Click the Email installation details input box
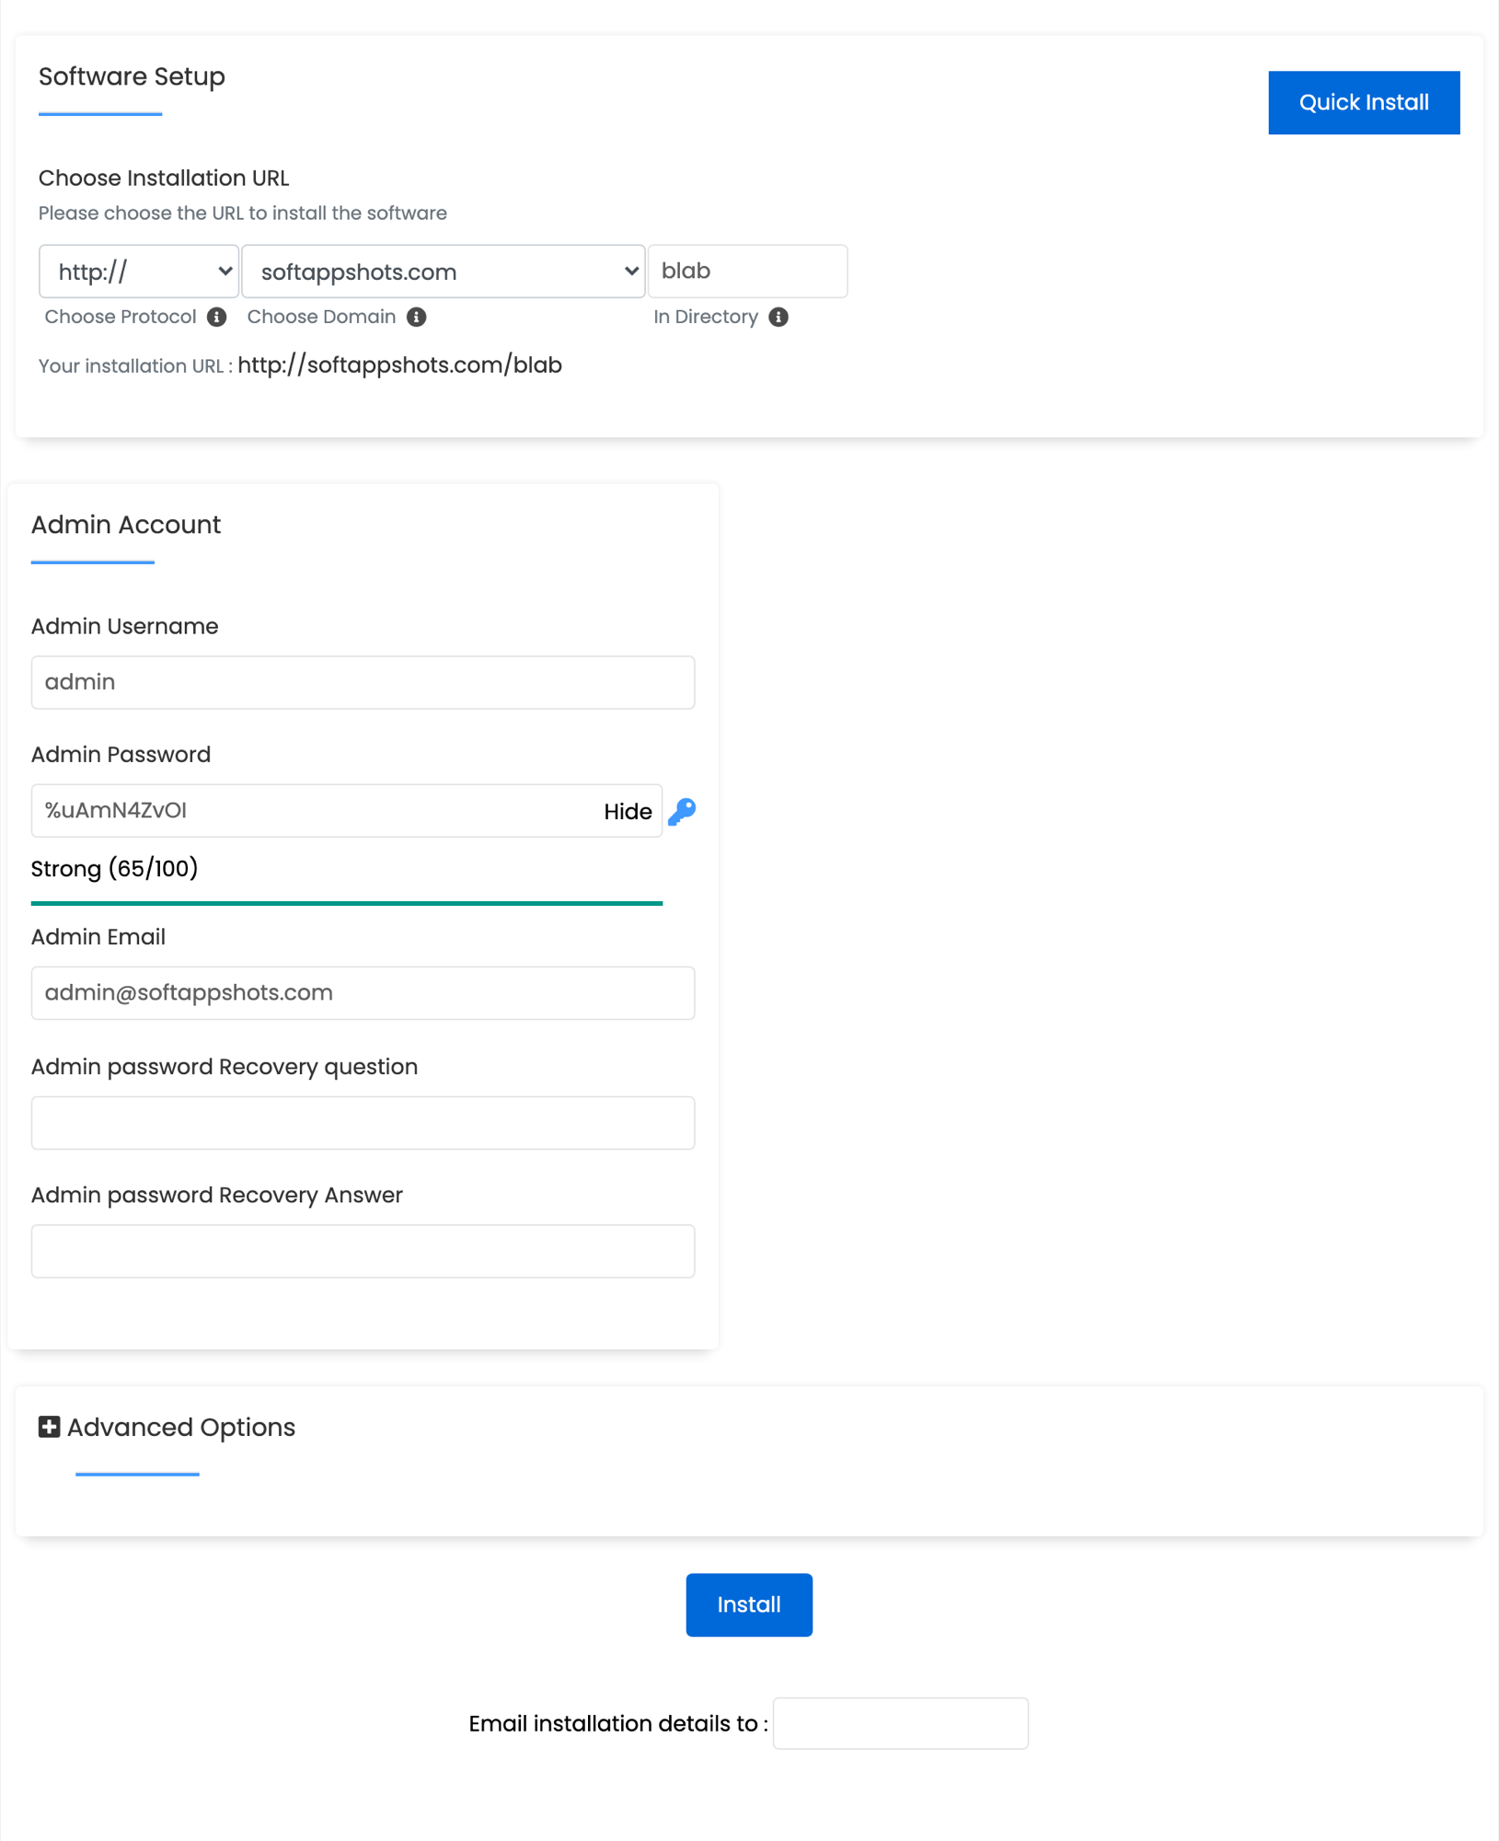 tap(900, 1722)
